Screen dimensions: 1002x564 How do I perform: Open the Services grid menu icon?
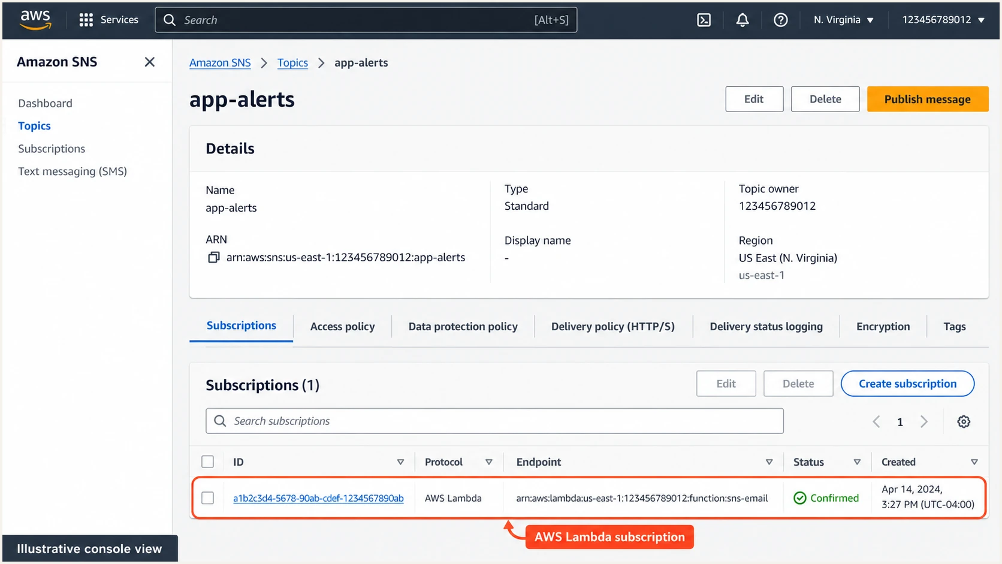pos(86,20)
